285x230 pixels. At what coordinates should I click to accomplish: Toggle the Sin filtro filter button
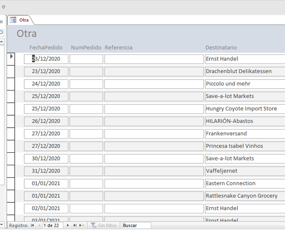point(104,225)
